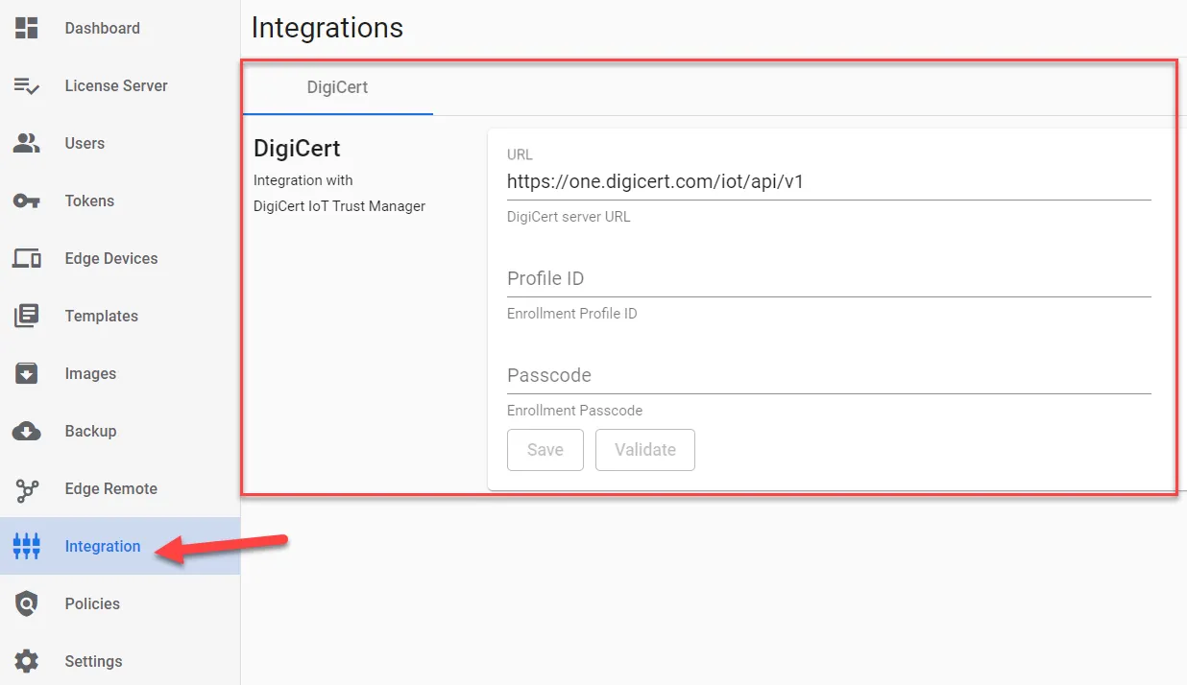Click the Edge Devices icon
Viewport: 1187px width, 685px height.
[27, 258]
